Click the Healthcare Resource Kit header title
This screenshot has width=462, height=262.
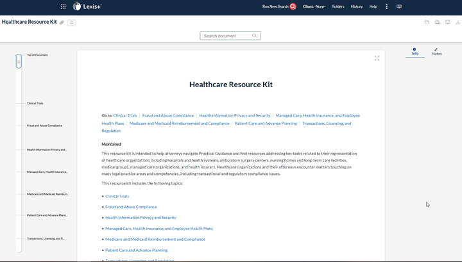(29, 22)
